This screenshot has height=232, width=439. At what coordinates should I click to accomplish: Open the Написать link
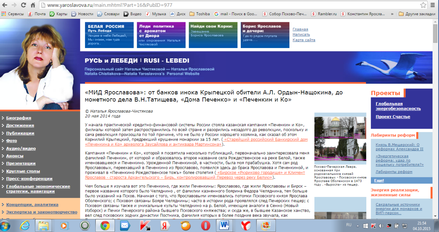(x=301, y=34)
